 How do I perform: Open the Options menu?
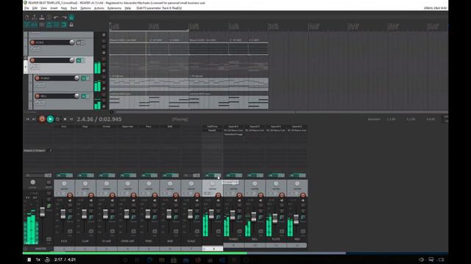(x=85, y=8)
